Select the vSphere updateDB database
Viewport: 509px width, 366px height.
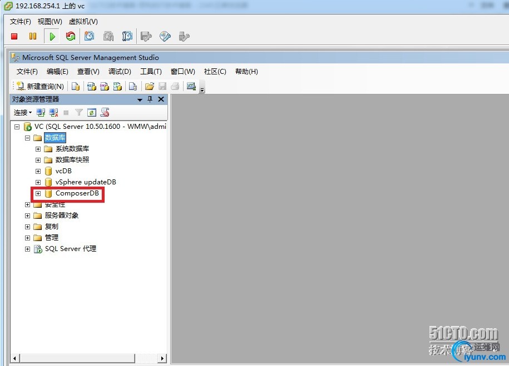86,182
